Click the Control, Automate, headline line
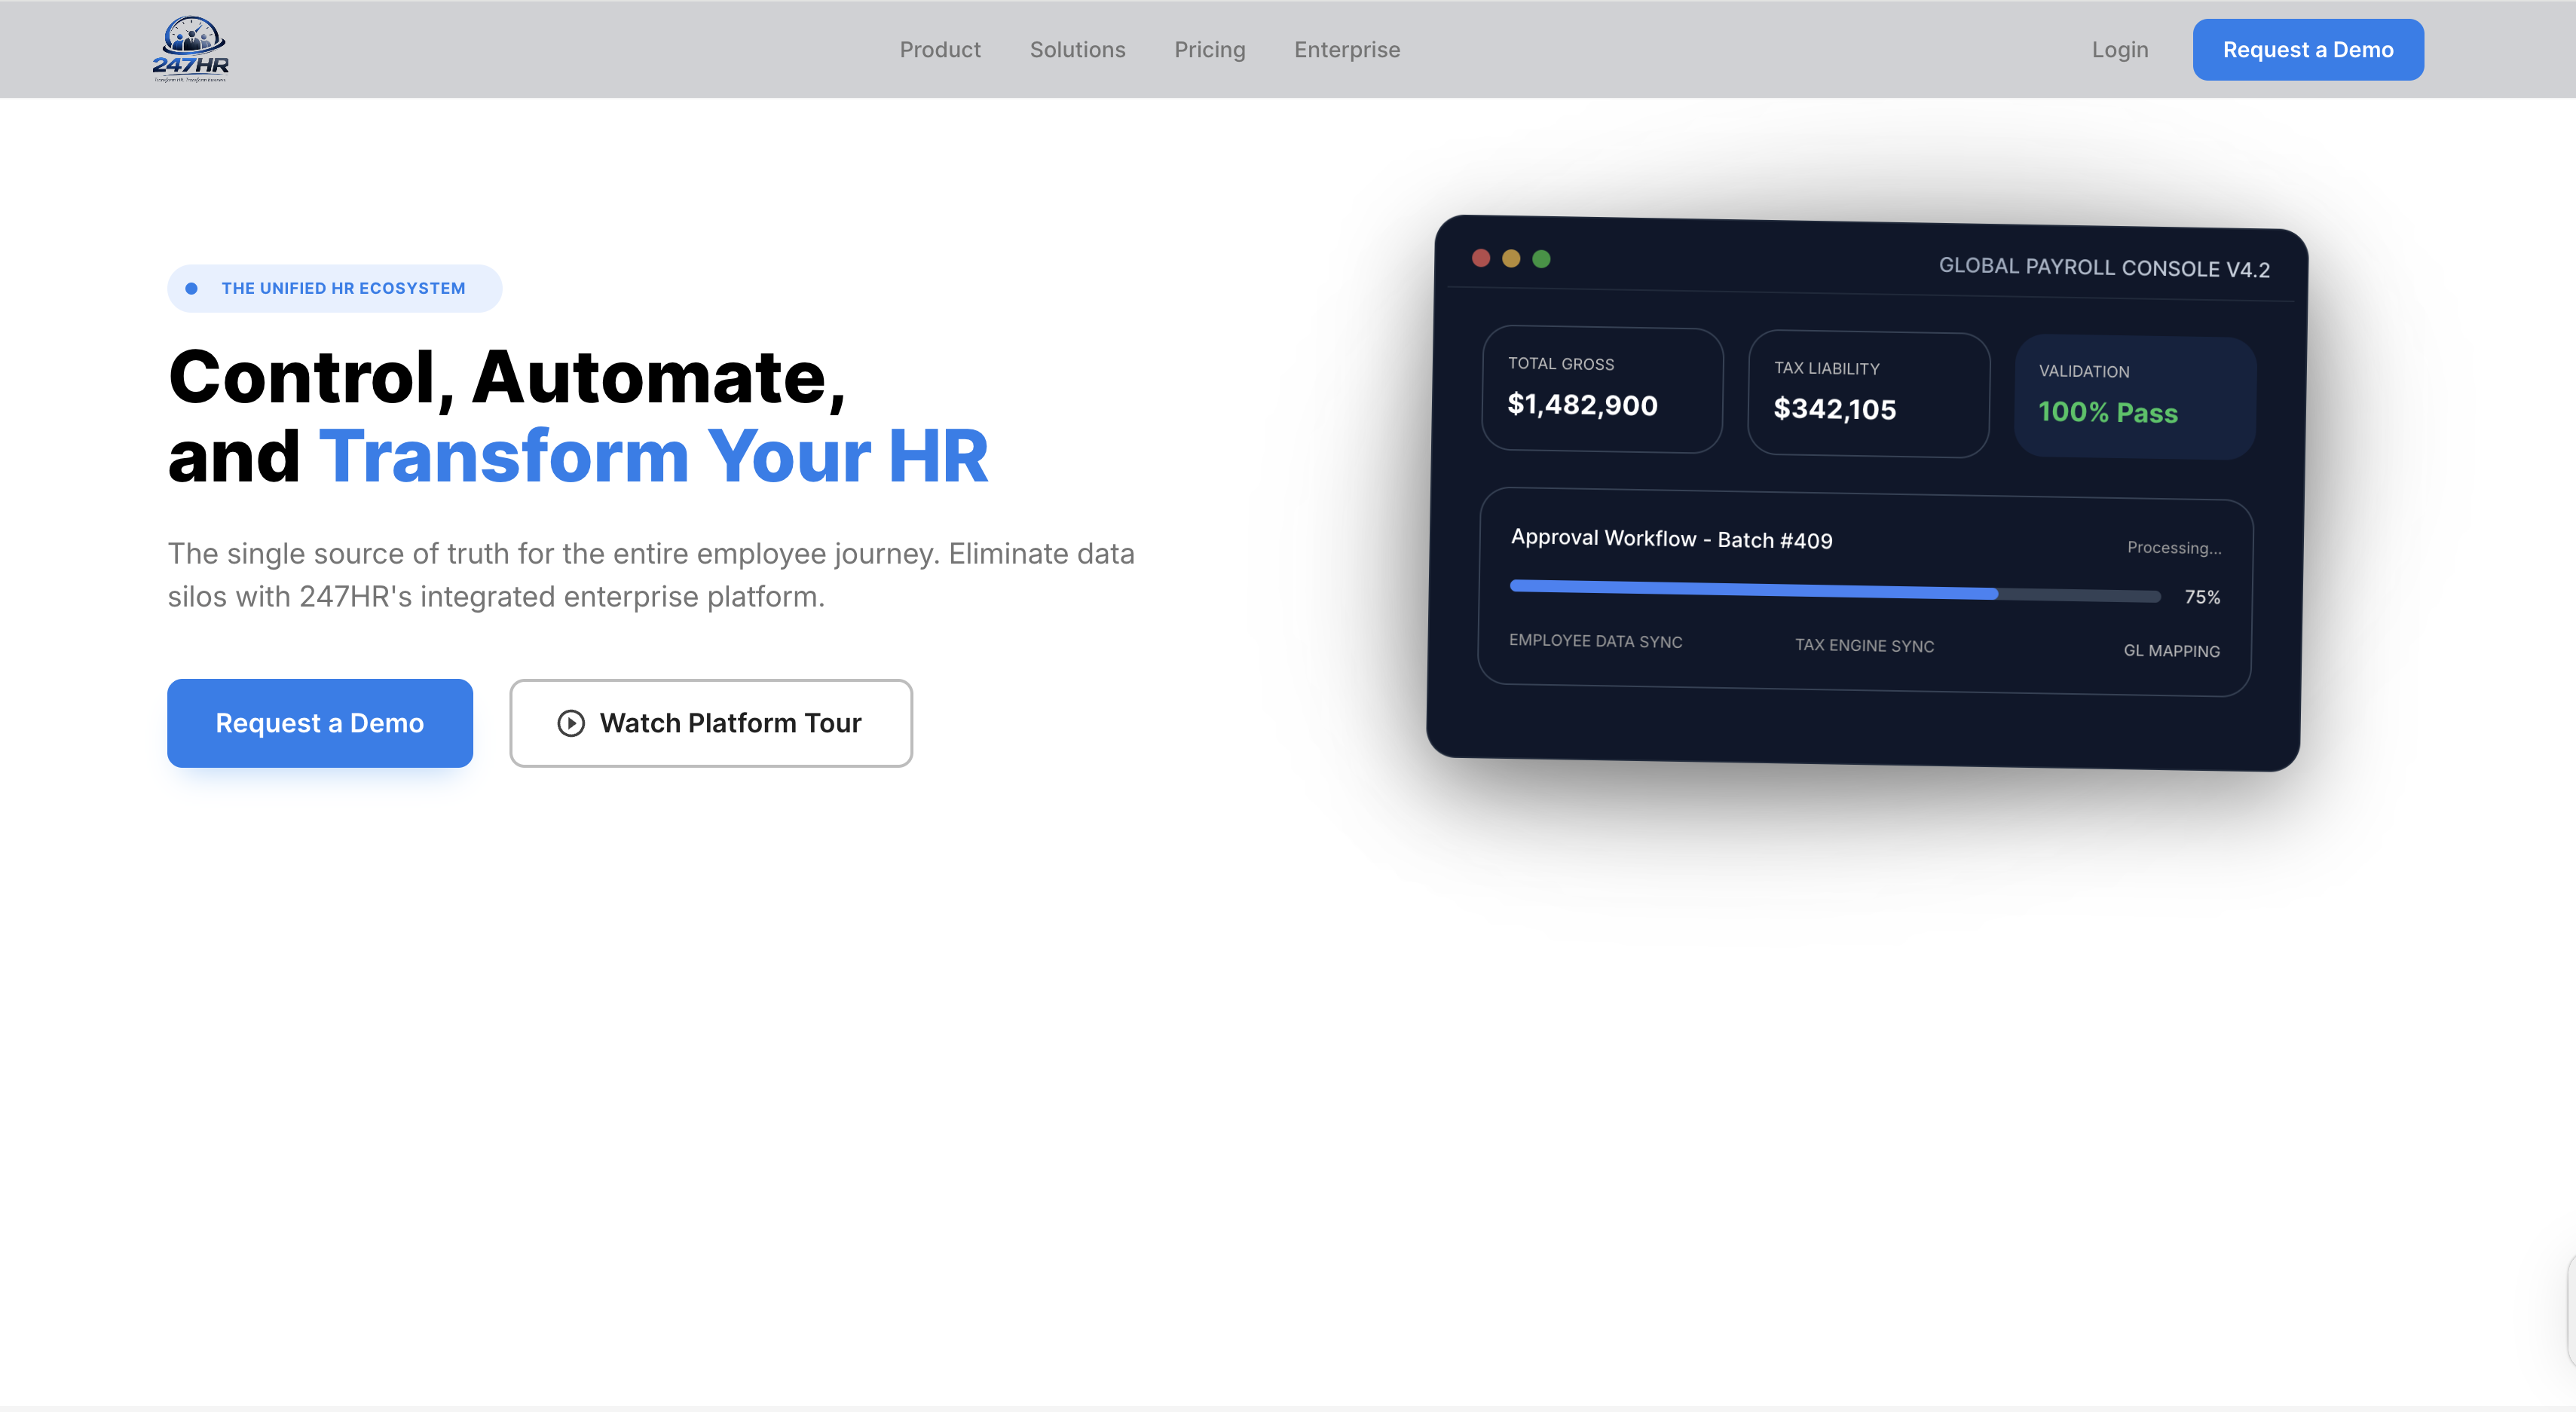 point(507,378)
